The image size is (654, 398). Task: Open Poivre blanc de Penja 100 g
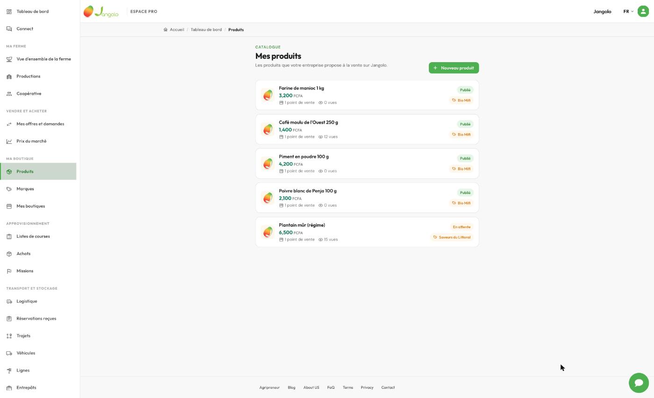(x=367, y=198)
